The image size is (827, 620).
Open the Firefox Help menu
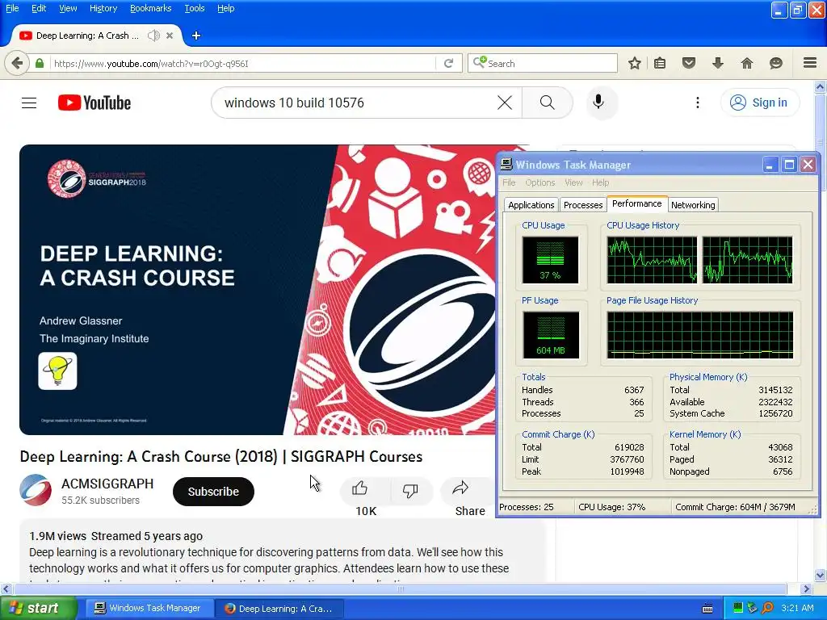click(x=226, y=8)
